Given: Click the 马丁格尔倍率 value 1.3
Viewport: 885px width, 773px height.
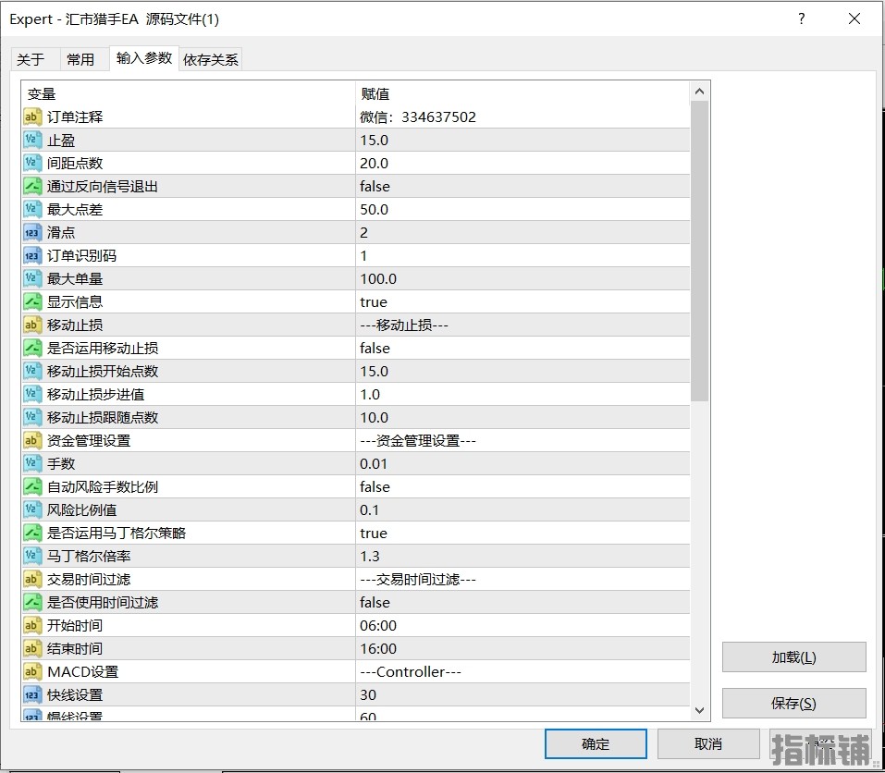Looking at the screenshot, I should (370, 557).
